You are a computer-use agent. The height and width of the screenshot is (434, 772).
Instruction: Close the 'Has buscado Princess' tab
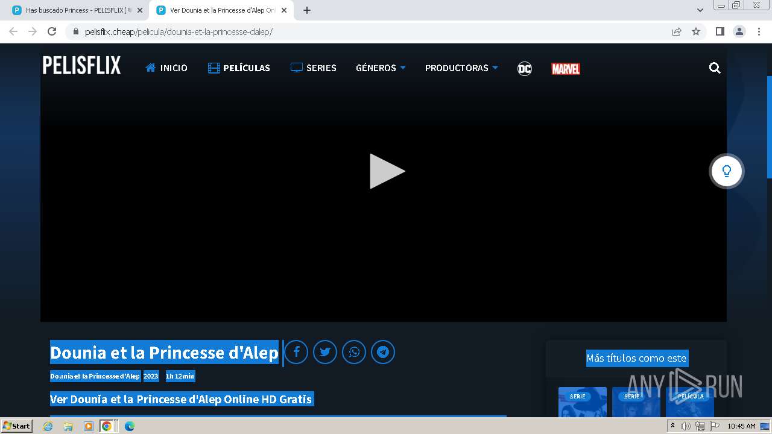click(139, 10)
